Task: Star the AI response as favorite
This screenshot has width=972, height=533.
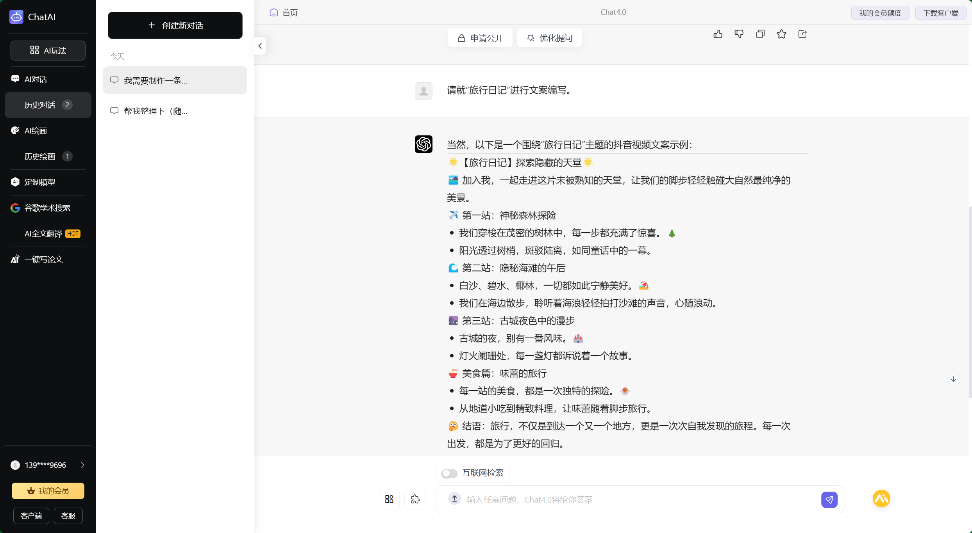Action: pyautogui.click(x=781, y=34)
